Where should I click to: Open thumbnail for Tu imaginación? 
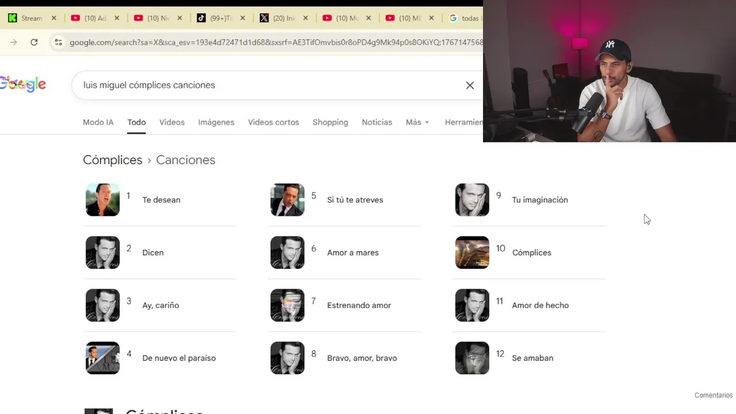point(472,200)
